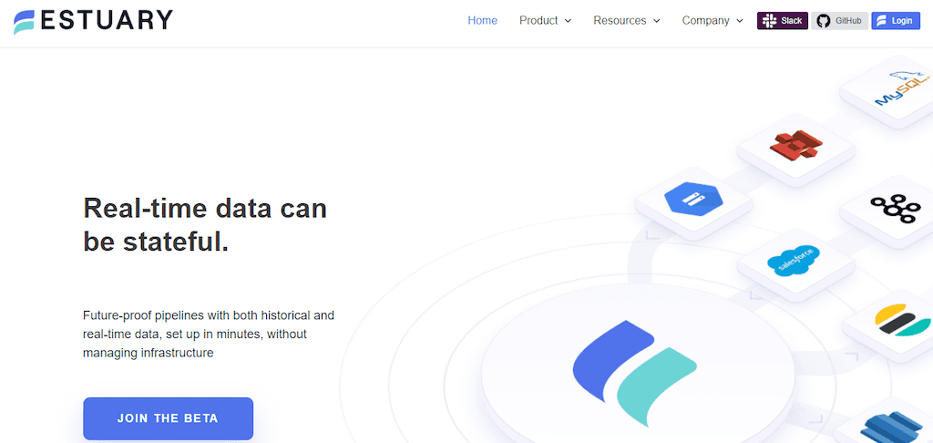933x443 pixels.
Task: Click the Estuary logo in the header
Action: pos(25,22)
